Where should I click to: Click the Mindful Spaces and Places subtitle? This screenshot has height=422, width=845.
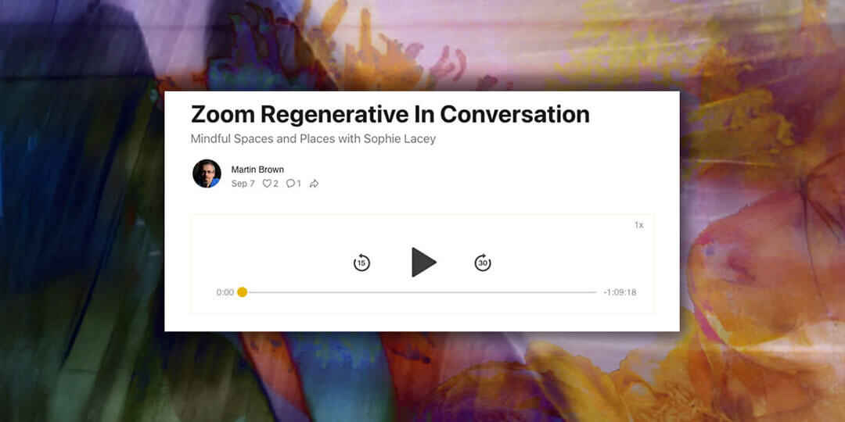point(313,139)
